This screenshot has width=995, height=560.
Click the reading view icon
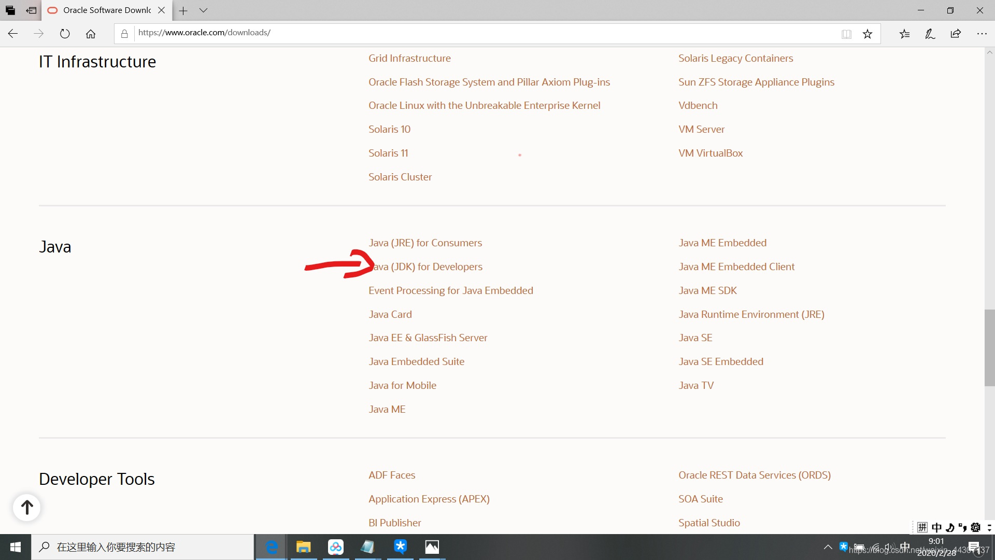click(x=846, y=33)
